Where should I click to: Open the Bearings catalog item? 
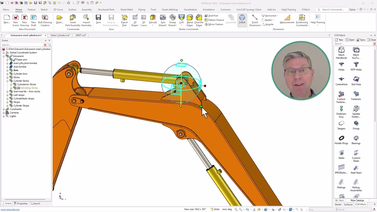tap(356, 140)
